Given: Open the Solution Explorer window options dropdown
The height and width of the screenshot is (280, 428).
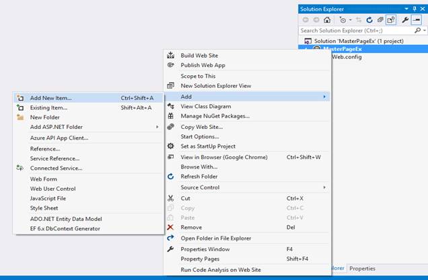Looking at the screenshot, I should (x=406, y=8).
